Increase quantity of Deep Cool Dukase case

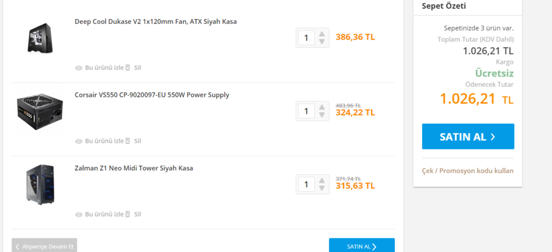322,33
